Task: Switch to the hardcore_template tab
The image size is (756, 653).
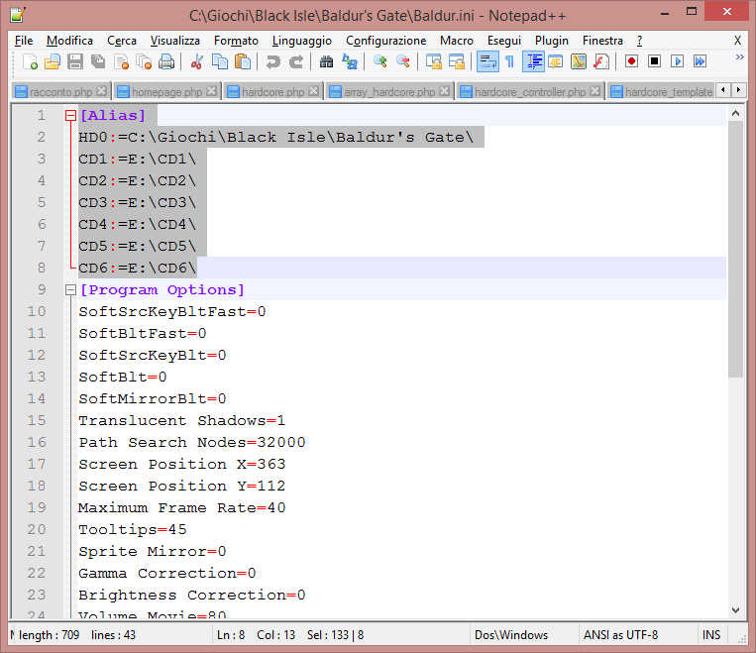Action: click(661, 91)
